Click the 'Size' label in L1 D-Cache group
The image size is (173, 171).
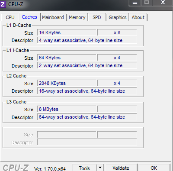(x=29, y=33)
